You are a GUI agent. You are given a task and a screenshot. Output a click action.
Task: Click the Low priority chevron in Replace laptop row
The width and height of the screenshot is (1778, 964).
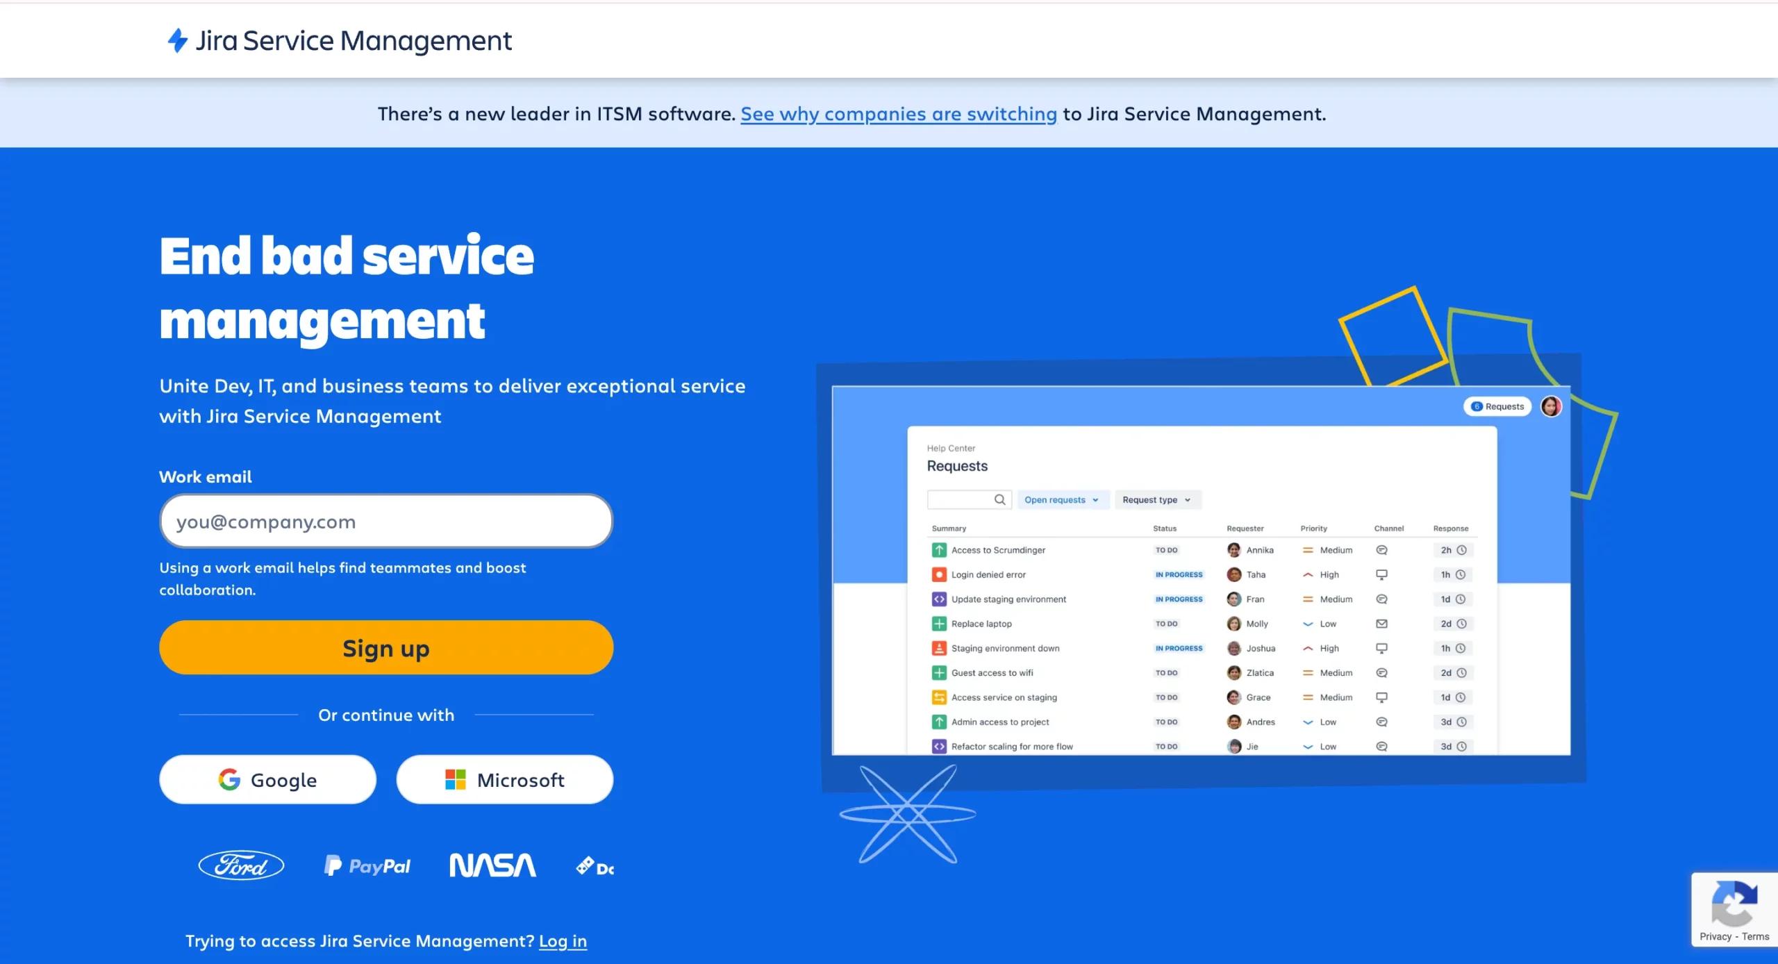(1308, 624)
